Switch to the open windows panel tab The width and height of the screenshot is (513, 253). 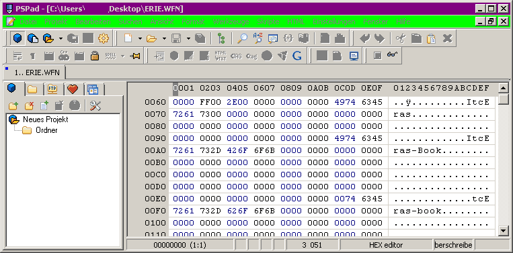(x=93, y=89)
